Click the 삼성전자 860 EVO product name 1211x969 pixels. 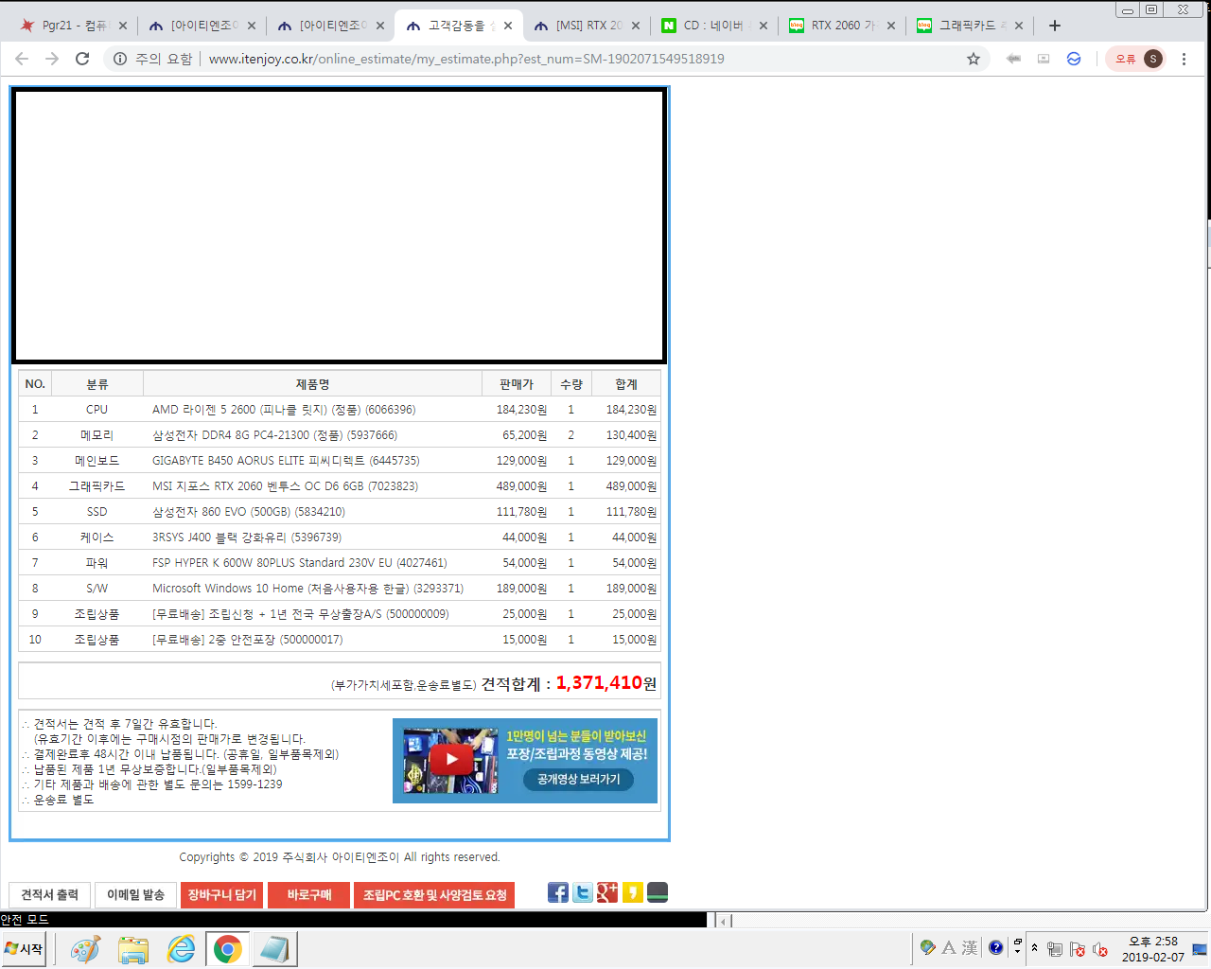coord(249,512)
